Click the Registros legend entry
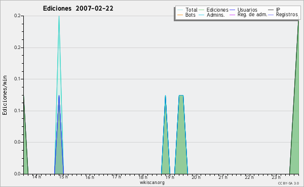Screen dimensions: 304x187 click(283, 15)
